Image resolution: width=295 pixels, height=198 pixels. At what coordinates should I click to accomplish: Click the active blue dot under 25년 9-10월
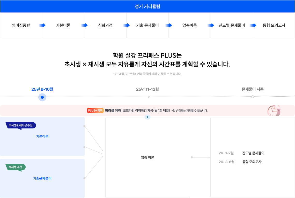[42, 97]
